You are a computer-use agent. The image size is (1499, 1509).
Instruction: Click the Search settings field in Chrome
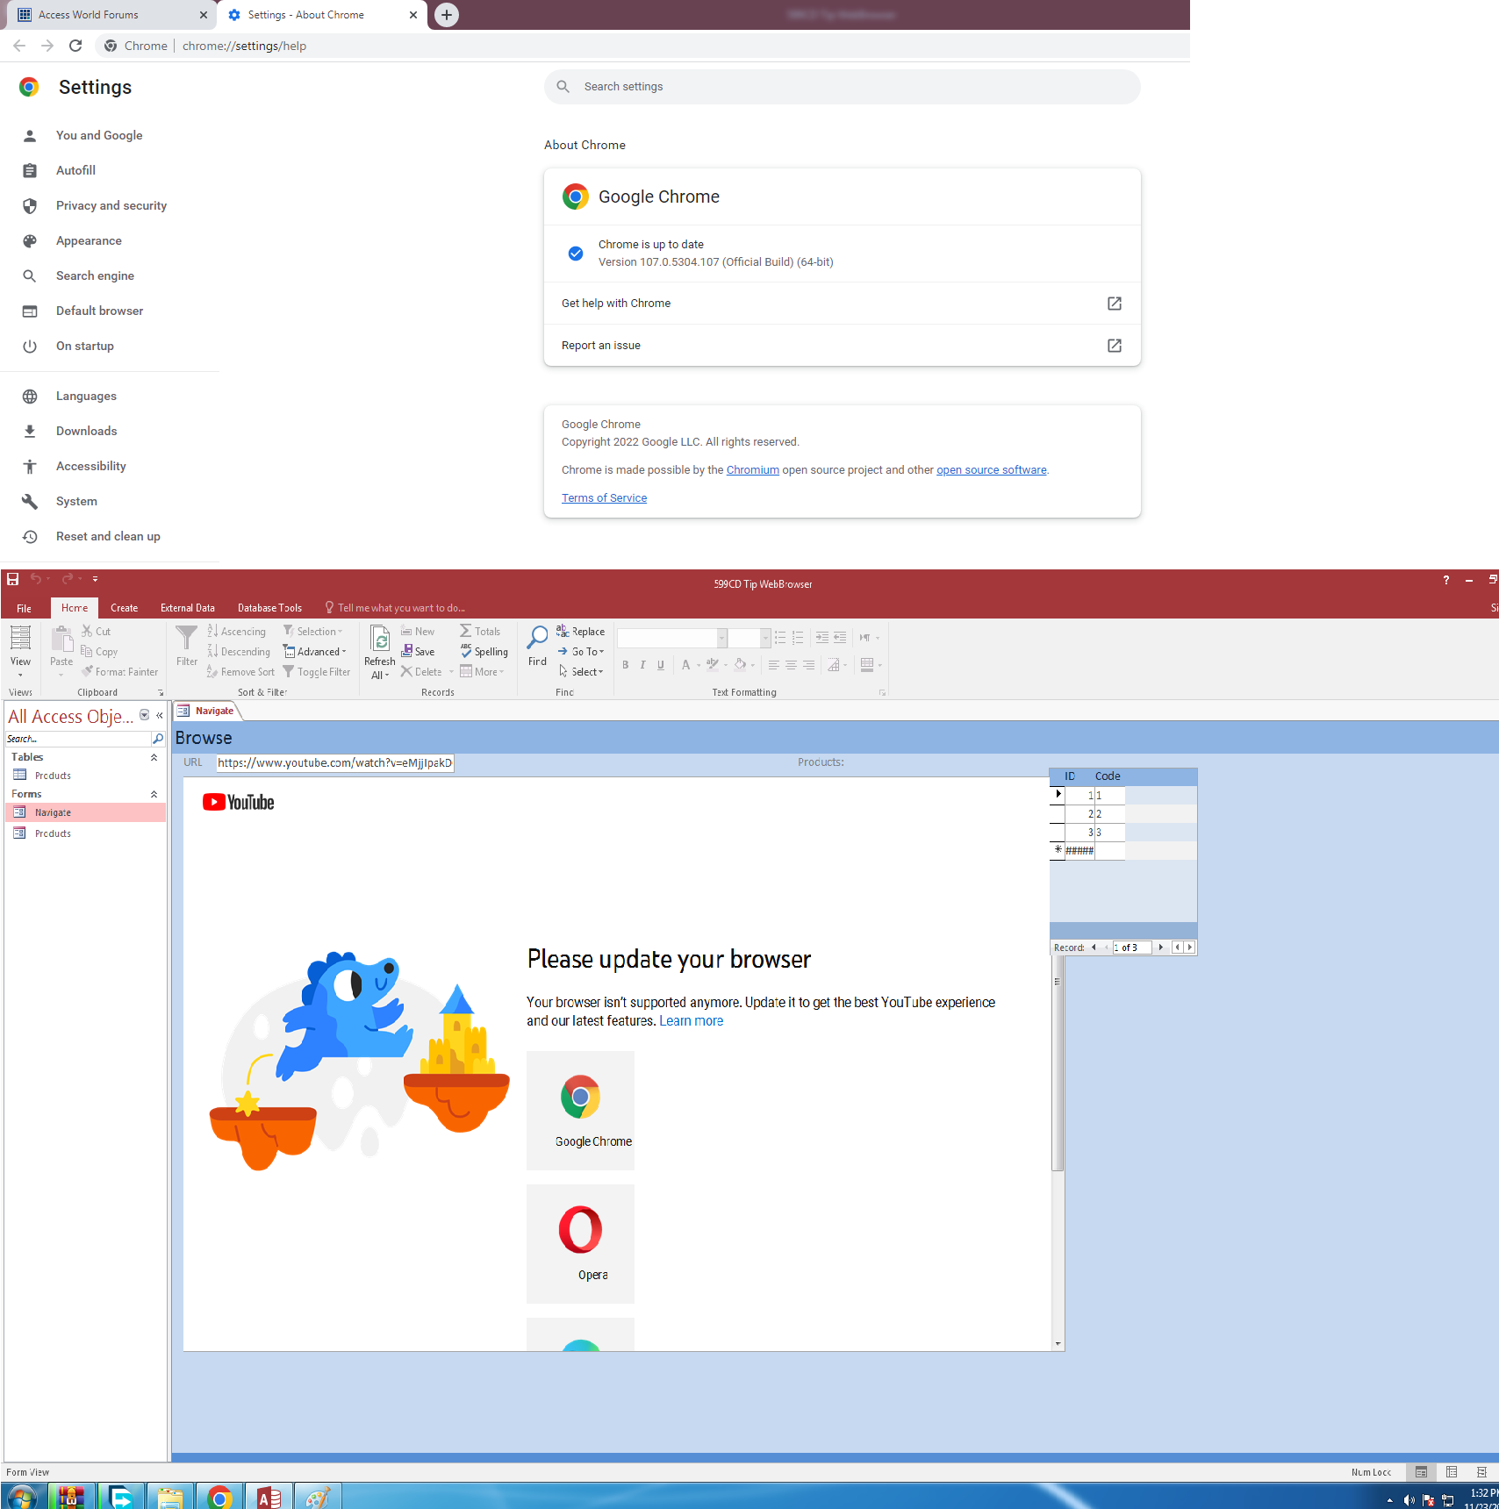tap(842, 86)
